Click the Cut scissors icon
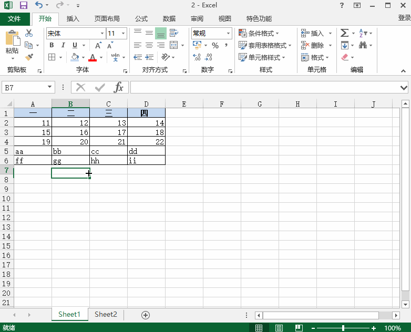 [x=29, y=33]
